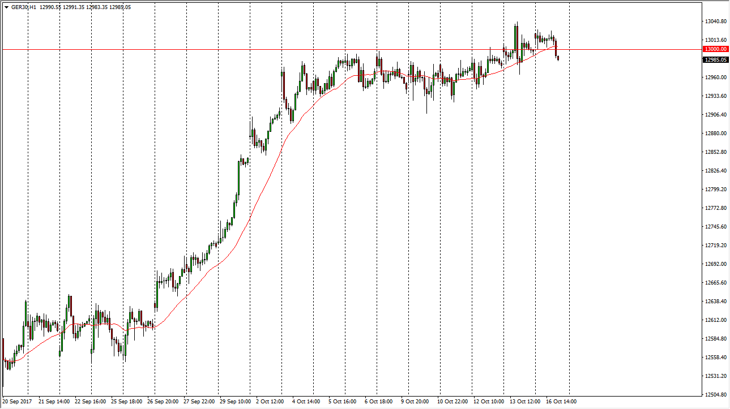The width and height of the screenshot is (730, 409).
Task: Click the 12960.00 price axis label
Action: point(715,78)
